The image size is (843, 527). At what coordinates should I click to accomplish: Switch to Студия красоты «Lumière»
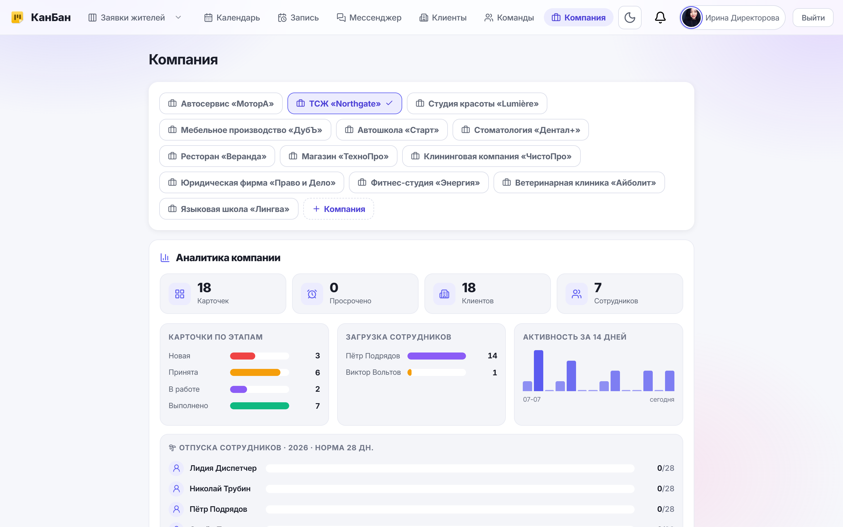click(x=477, y=104)
